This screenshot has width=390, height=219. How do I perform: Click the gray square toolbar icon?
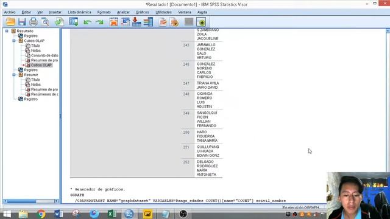tap(189, 22)
